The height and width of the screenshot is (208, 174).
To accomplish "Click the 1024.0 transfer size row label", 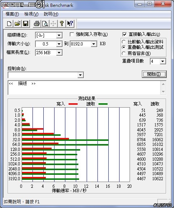I will point(14,164).
